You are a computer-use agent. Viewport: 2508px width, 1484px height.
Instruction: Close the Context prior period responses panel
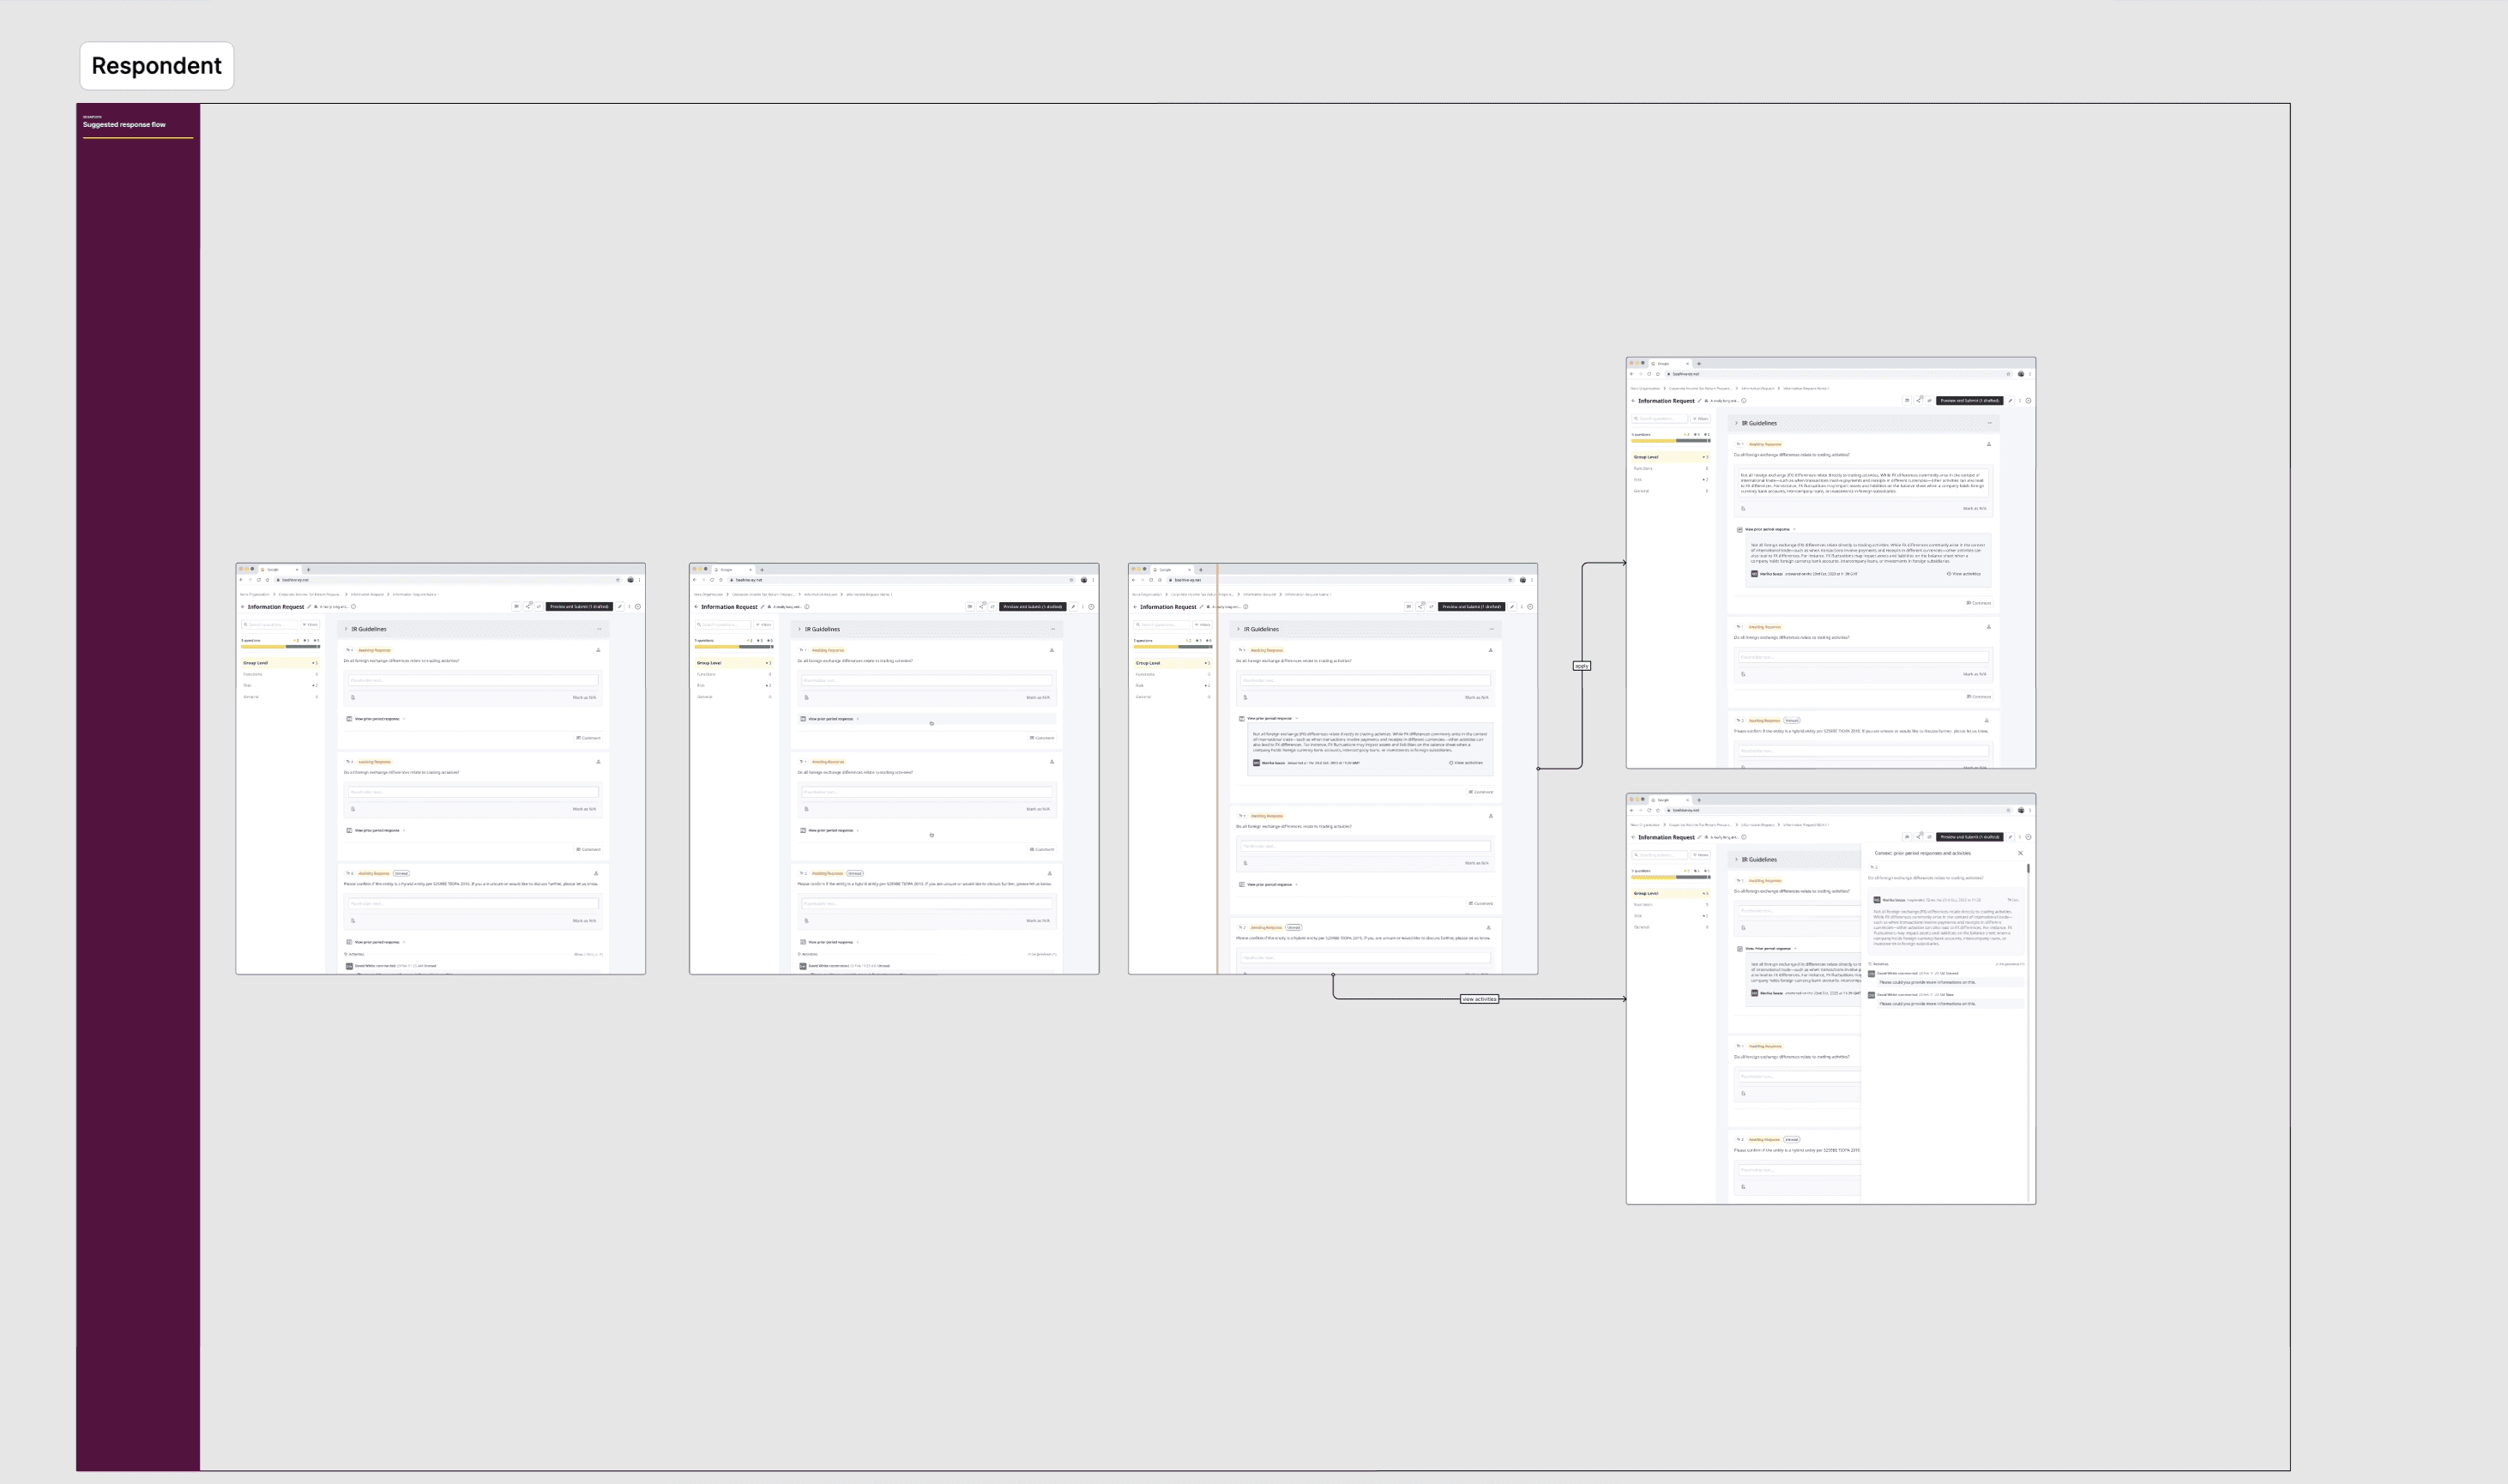click(x=2020, y=853)
